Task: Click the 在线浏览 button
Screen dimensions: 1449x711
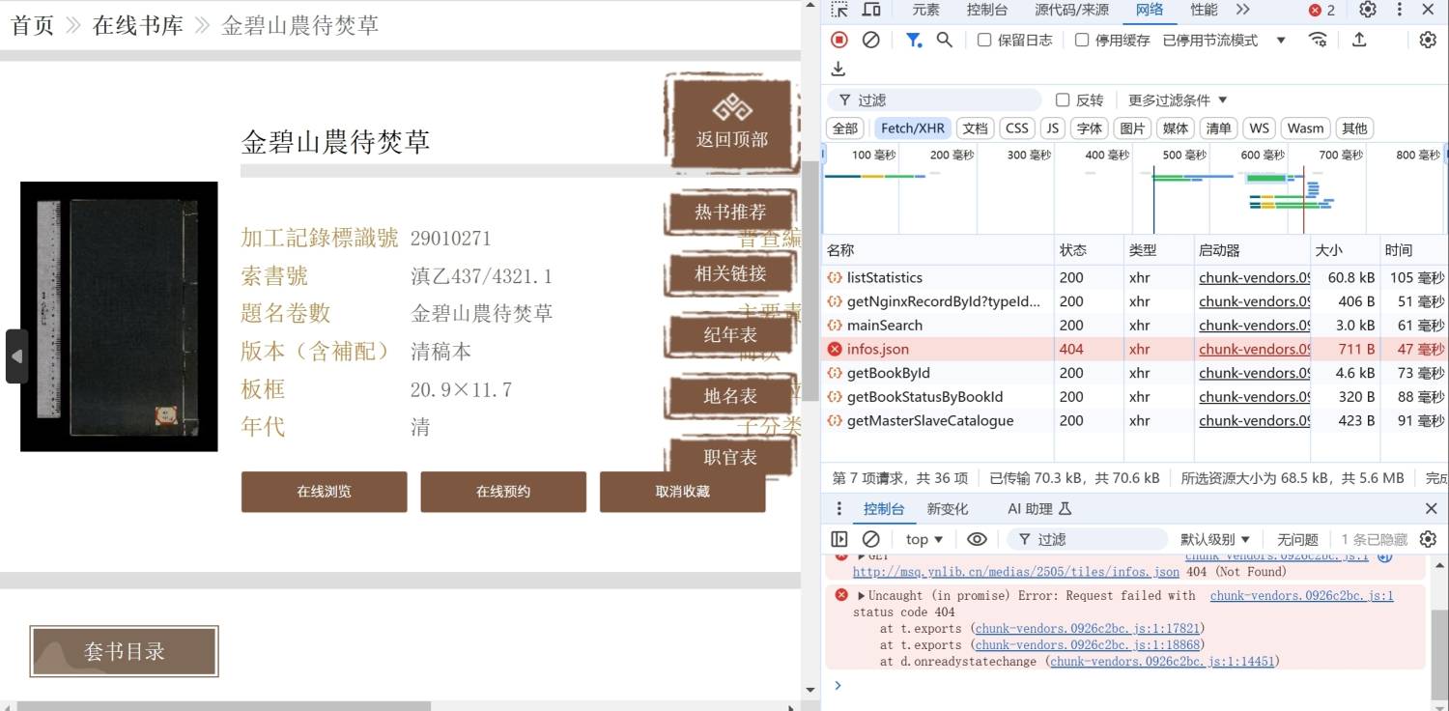Action: click(x=324, y=492)
